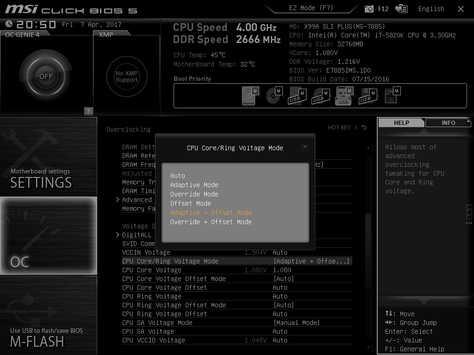Click the date Fri 7 Apr, 2017
This screenshot has height=355, width=474.
click(92, 25)
